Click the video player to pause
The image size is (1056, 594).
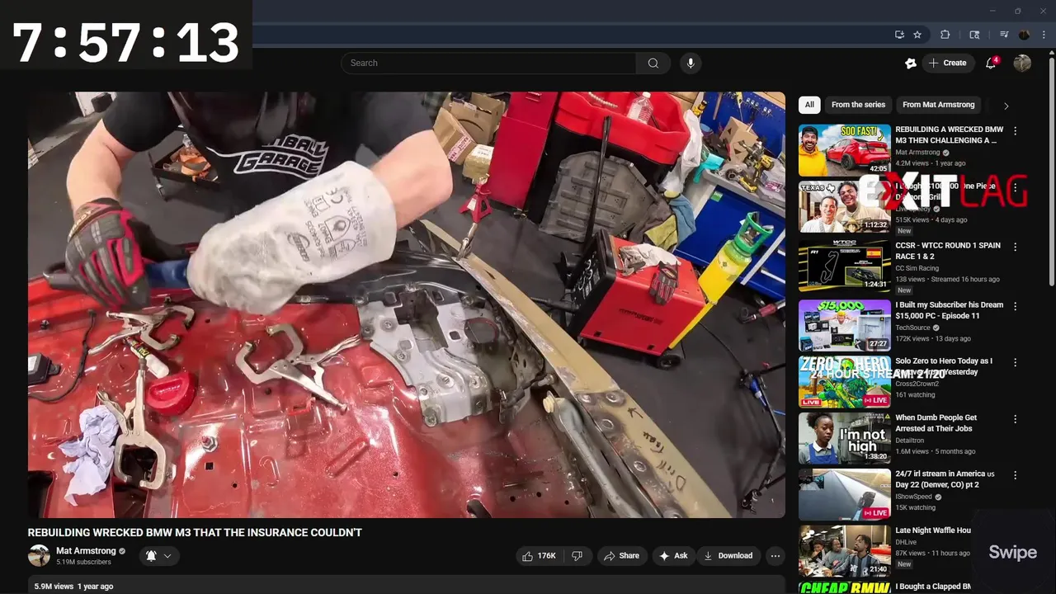coord(407,304)
